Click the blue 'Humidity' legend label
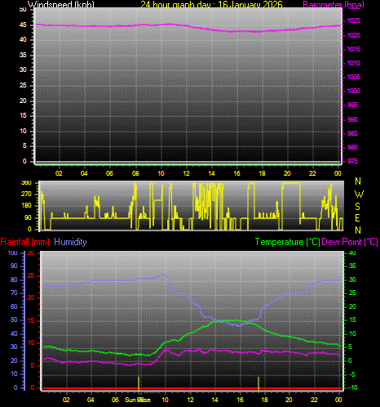Viewport: 380px width, 407px height. click(x=70, y=242)
